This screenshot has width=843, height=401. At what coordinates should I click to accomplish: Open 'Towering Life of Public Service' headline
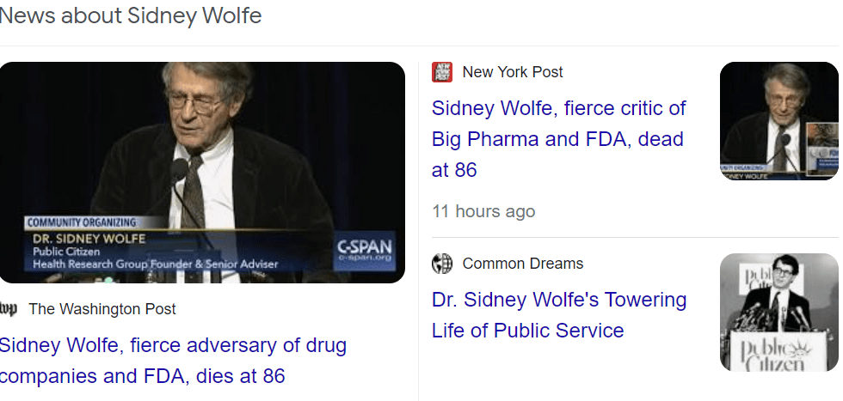coord(558,315)
